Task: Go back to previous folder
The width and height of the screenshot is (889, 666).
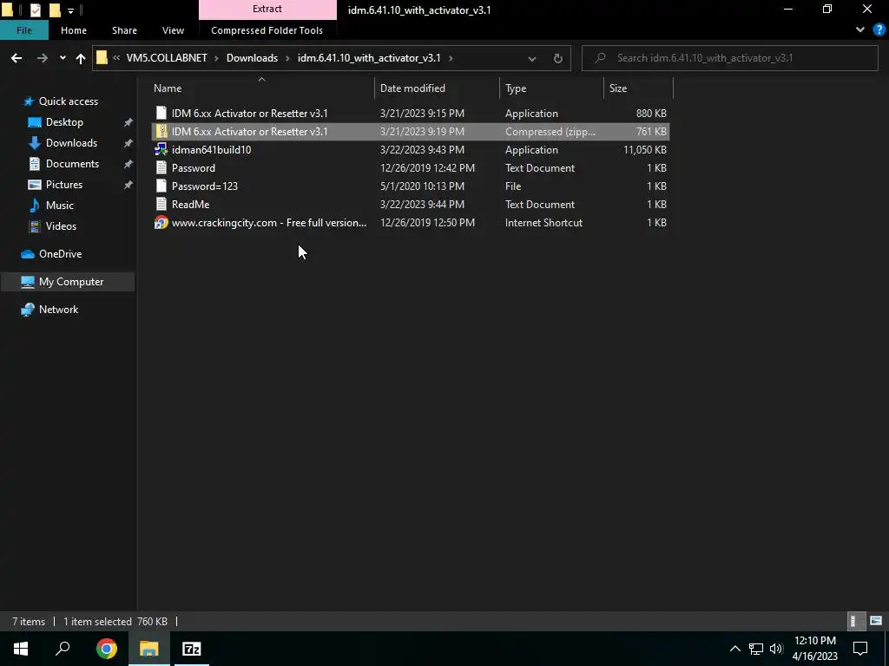Action: [x=16, y=58]
